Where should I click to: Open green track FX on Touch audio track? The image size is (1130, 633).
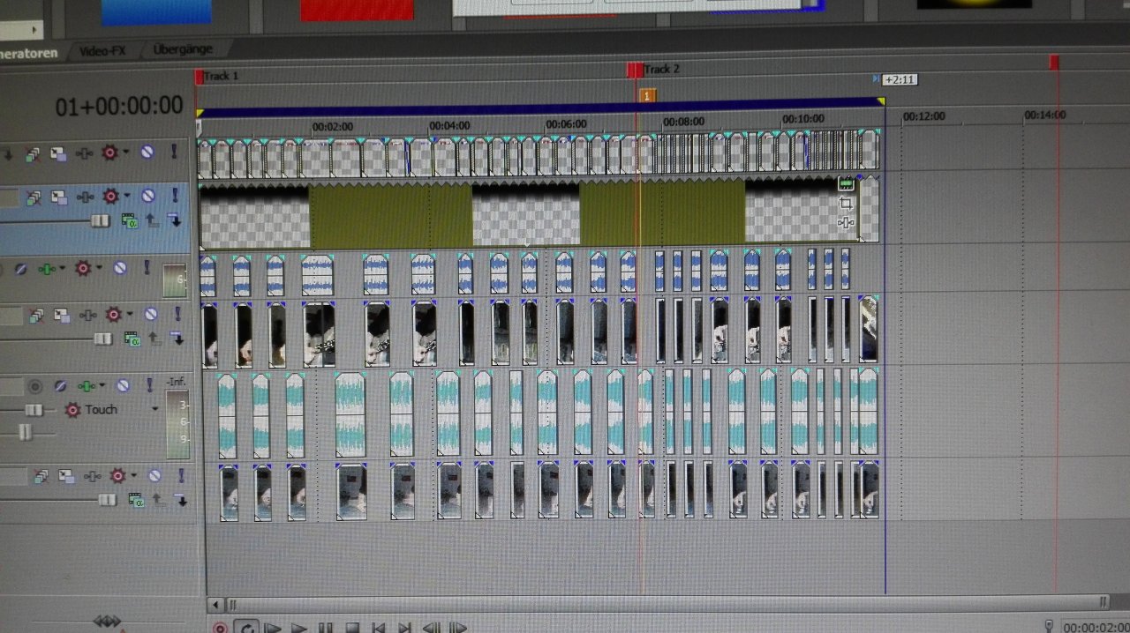point(85,386)
